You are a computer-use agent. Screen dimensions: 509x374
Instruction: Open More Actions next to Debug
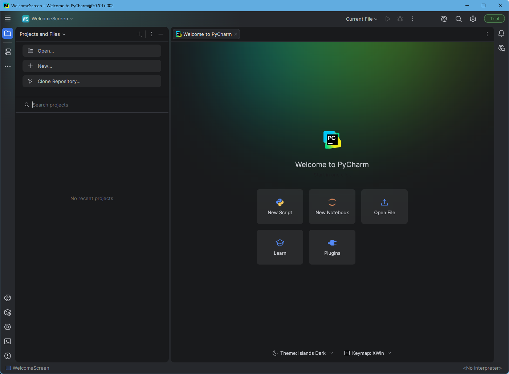(412, 19)
